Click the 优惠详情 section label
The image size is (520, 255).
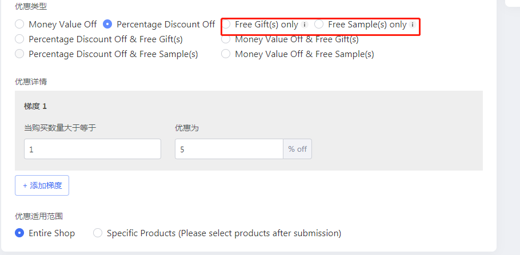coord(31,82)
